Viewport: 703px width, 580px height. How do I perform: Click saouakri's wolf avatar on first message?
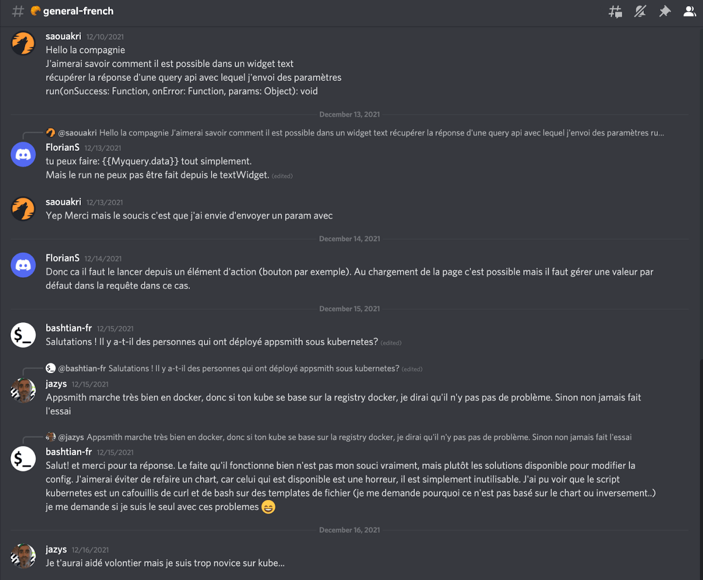23,43
